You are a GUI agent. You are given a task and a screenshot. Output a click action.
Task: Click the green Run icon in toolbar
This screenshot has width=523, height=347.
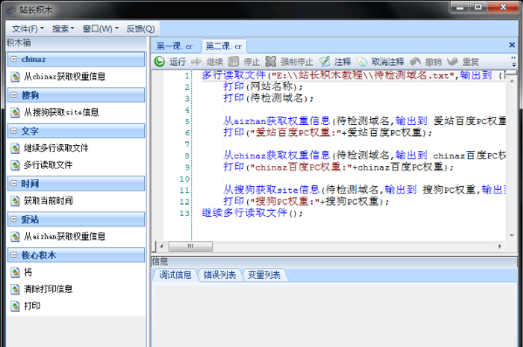click(x=160, y=61)
